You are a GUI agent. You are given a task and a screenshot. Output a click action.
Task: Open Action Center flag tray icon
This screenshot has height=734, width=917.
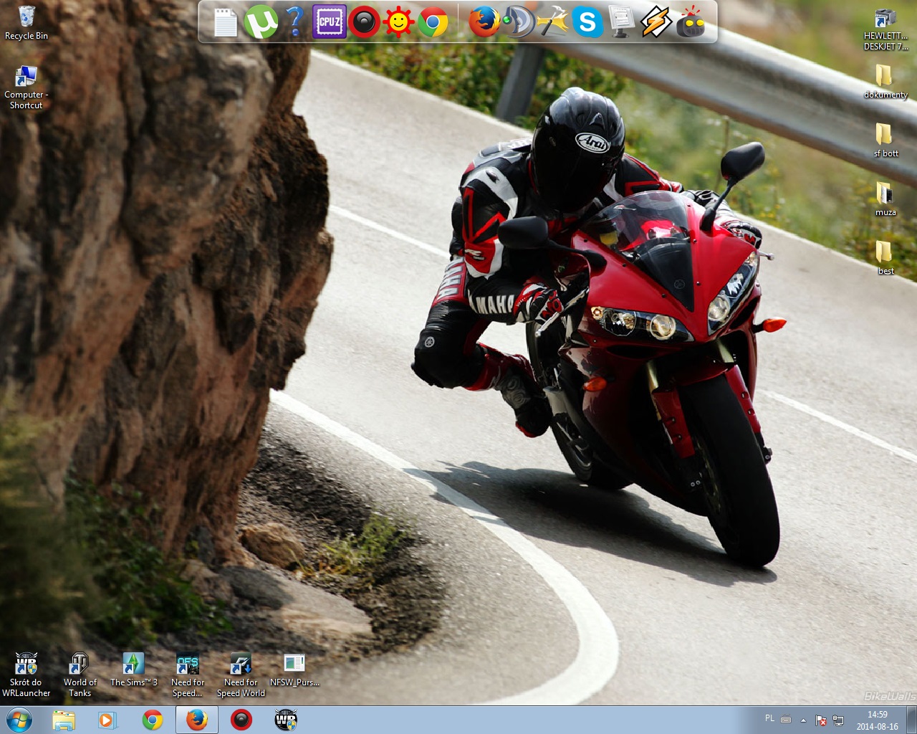click(821, 720)
